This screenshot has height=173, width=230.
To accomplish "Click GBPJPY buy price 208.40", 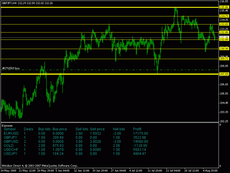I will 58,138.
